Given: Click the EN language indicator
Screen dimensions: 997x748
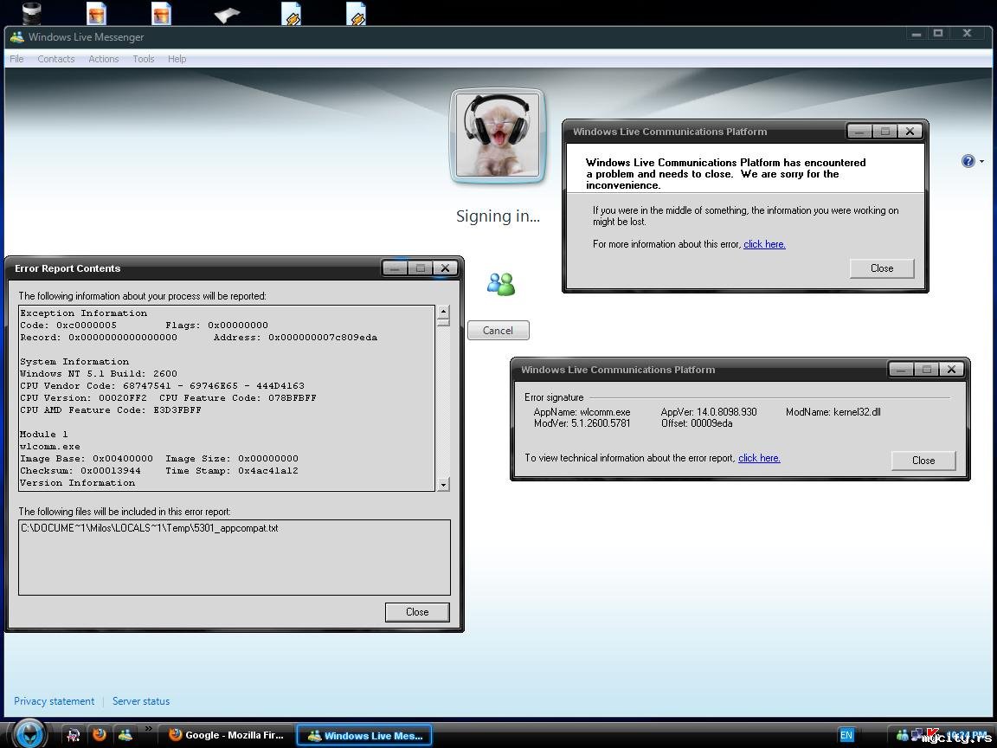Looking at the screenshot, I should click(x=846, y=735).
